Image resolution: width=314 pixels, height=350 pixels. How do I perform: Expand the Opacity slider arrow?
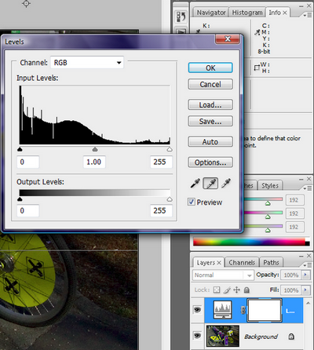(x=305, y=275)
